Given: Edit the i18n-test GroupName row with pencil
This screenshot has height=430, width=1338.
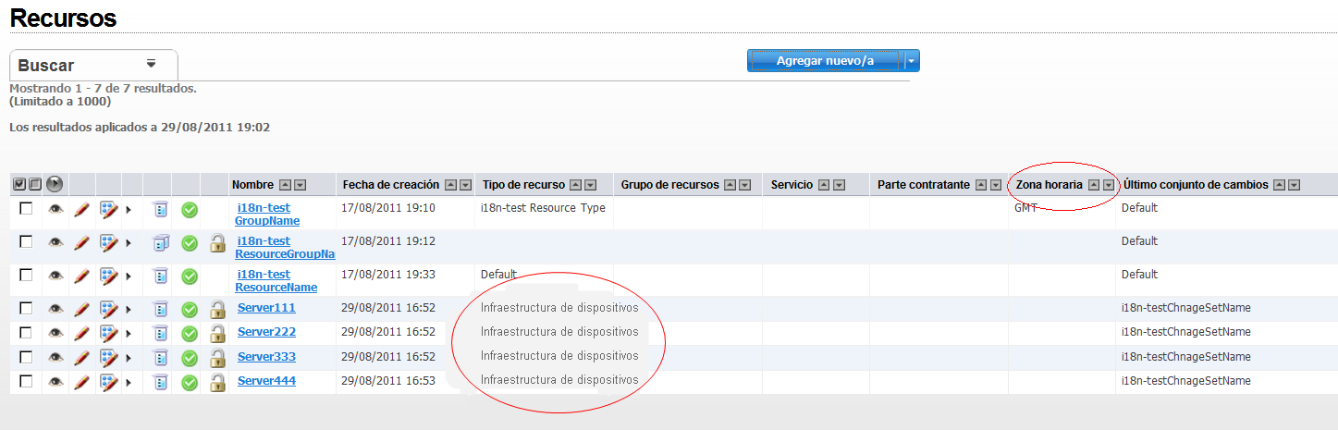Looking at the screenshot, I should point(81,210).
